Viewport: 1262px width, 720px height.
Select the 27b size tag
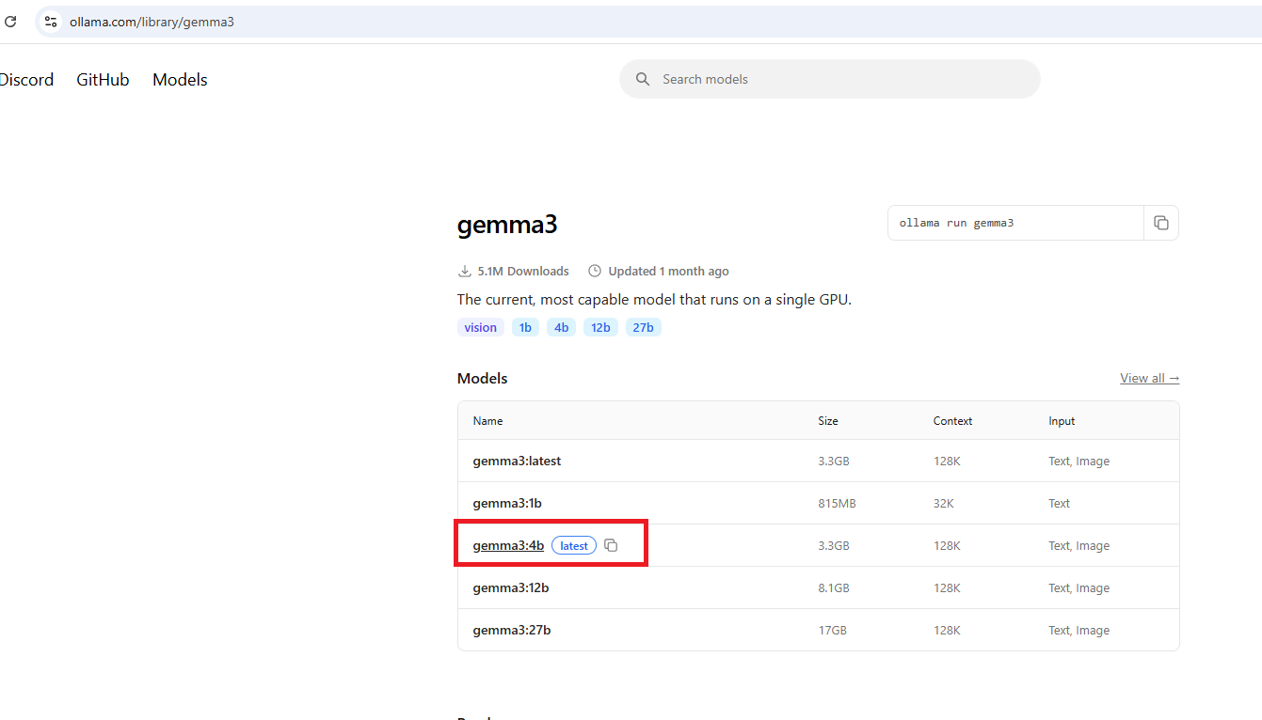[643, 327]
